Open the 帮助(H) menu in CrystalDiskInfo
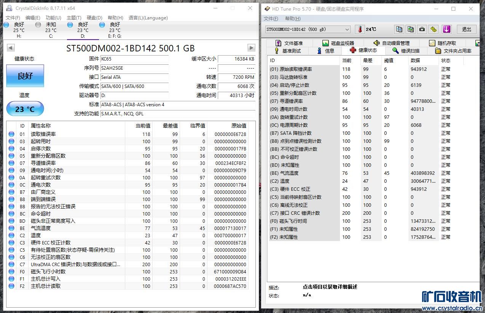The height and width of the screenshot is (313, 485). point(115,18)
